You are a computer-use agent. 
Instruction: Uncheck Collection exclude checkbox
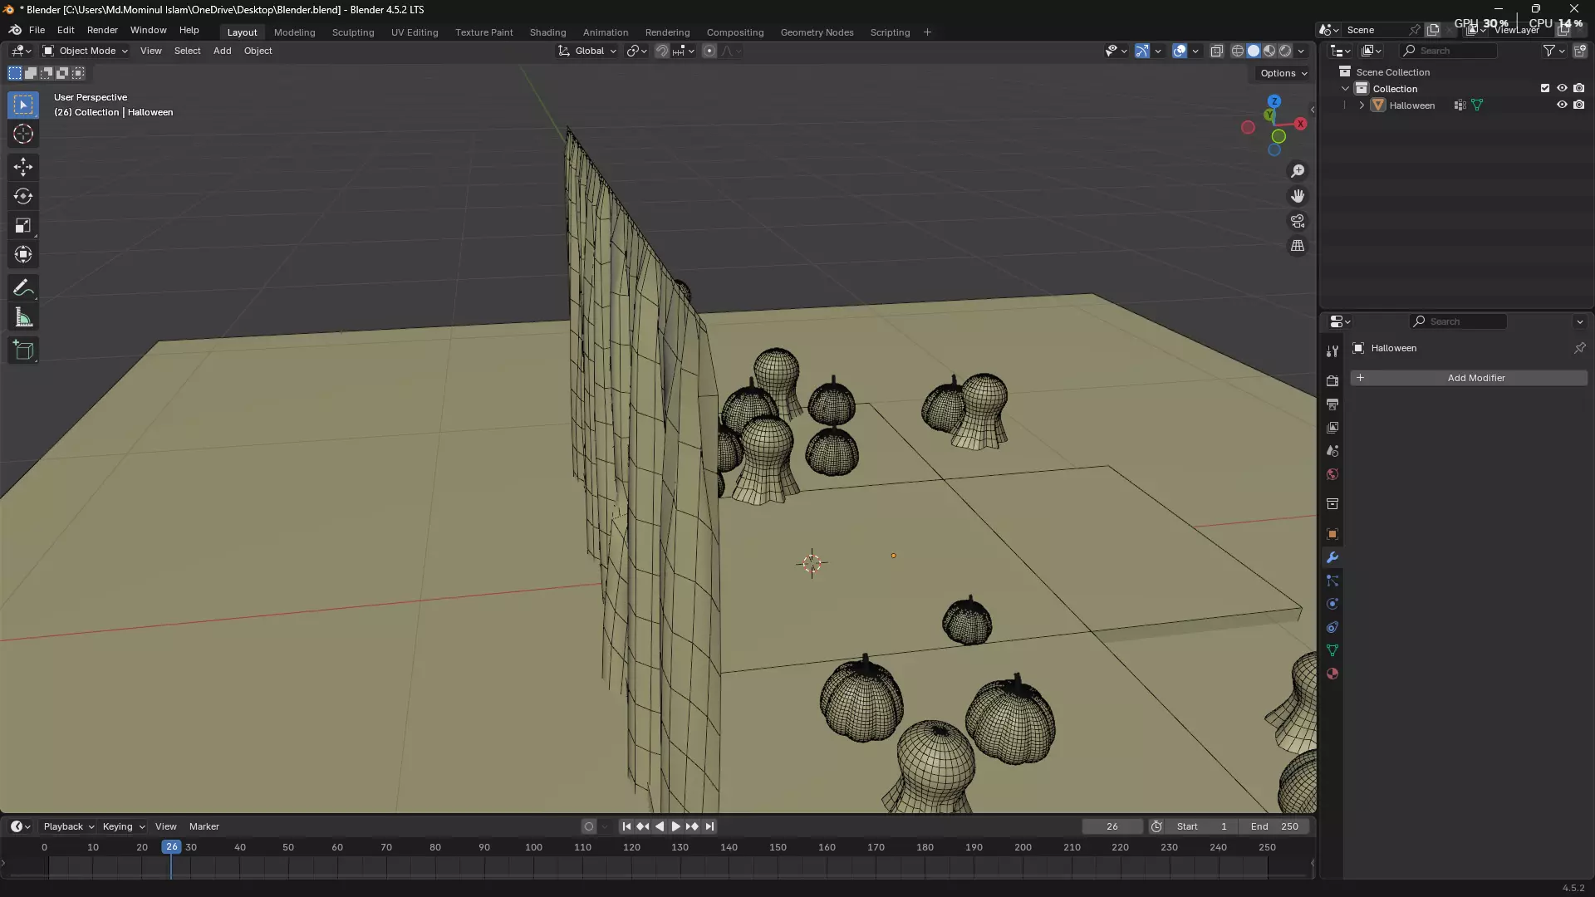click(x=1544, y=88)
